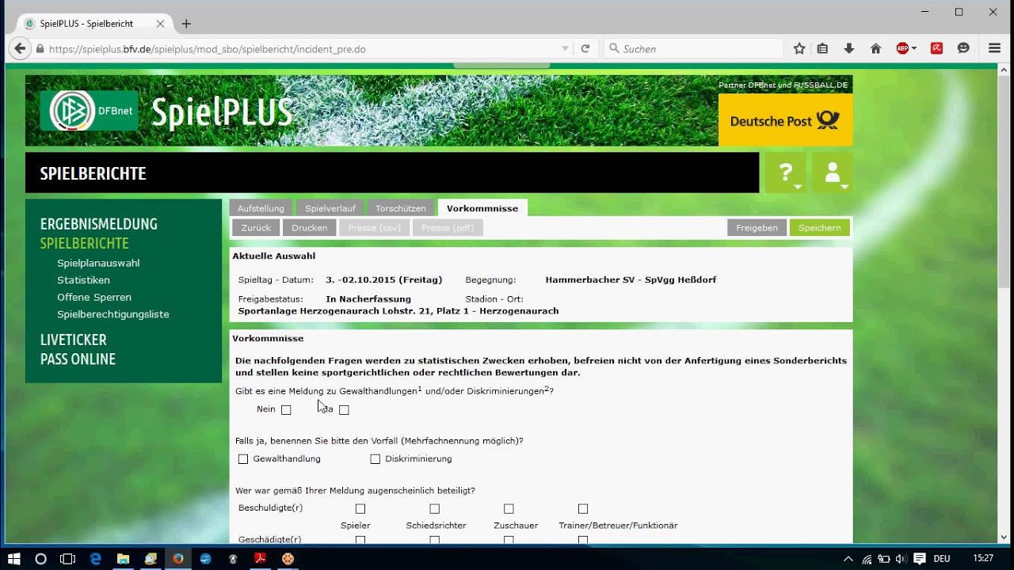Screen dimensions: 1014x570
Task: Open the Action Center notification icon
Action: [x=920, y=558]
